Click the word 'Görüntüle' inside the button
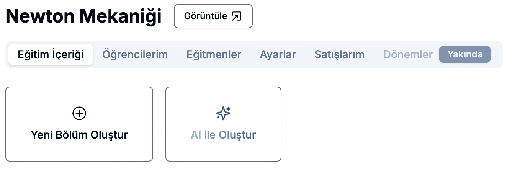525x170 pixels. pos(206,16)
